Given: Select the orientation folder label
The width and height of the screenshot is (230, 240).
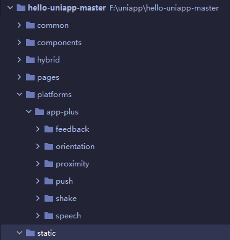Looking at the screenshot, I should click(x=75, y=147).
